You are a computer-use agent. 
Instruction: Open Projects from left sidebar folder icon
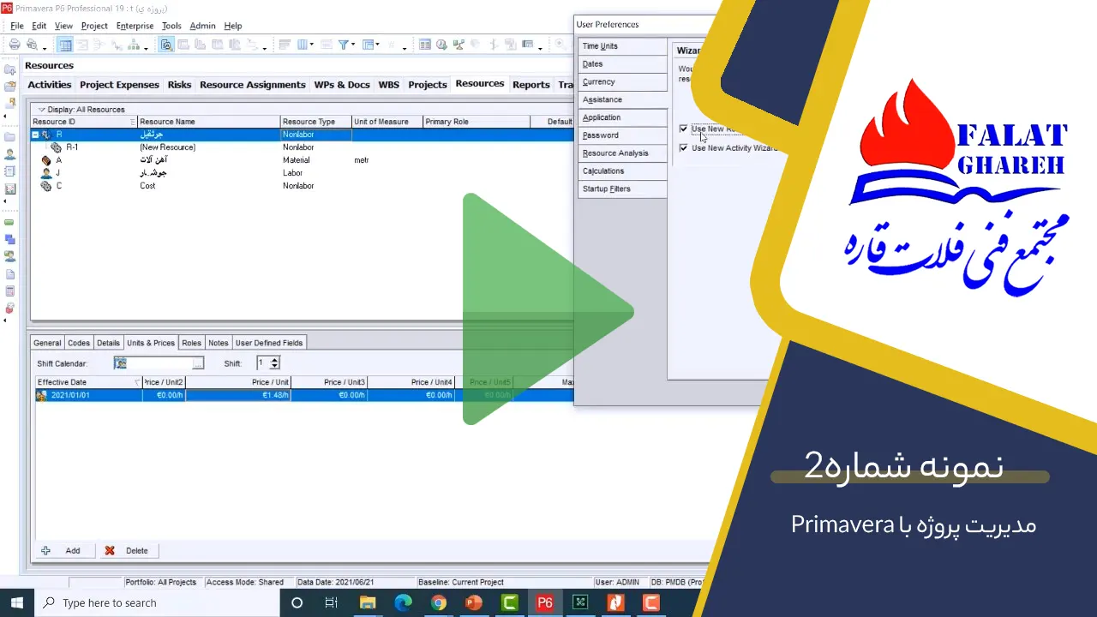pos(10,137)
